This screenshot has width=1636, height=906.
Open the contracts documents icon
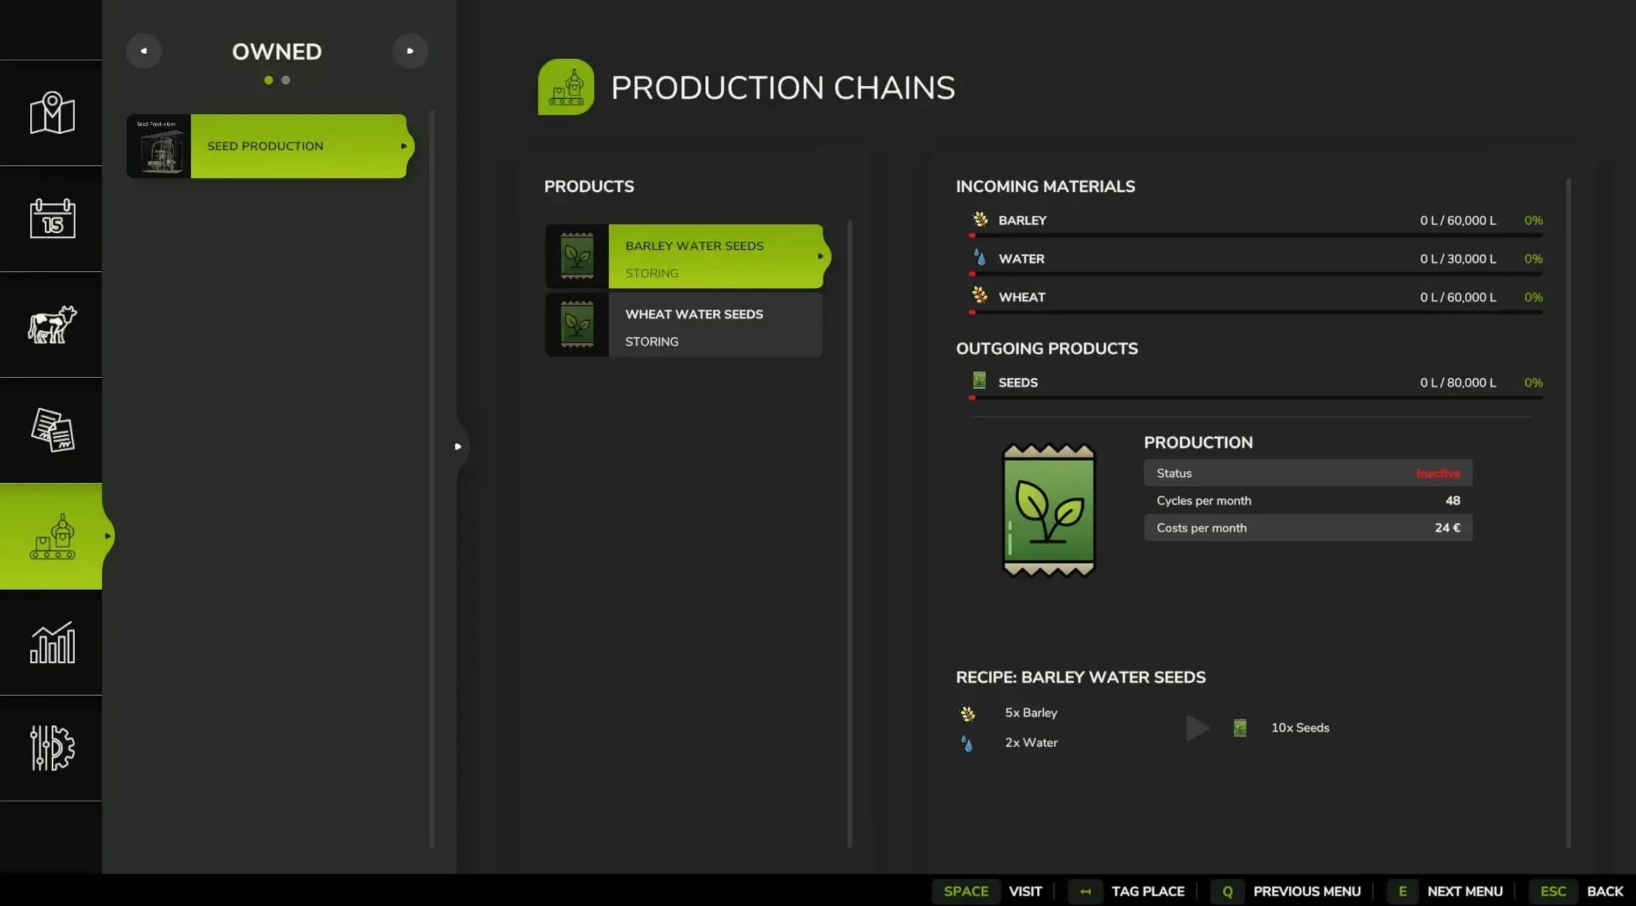[x=52, y=430]
